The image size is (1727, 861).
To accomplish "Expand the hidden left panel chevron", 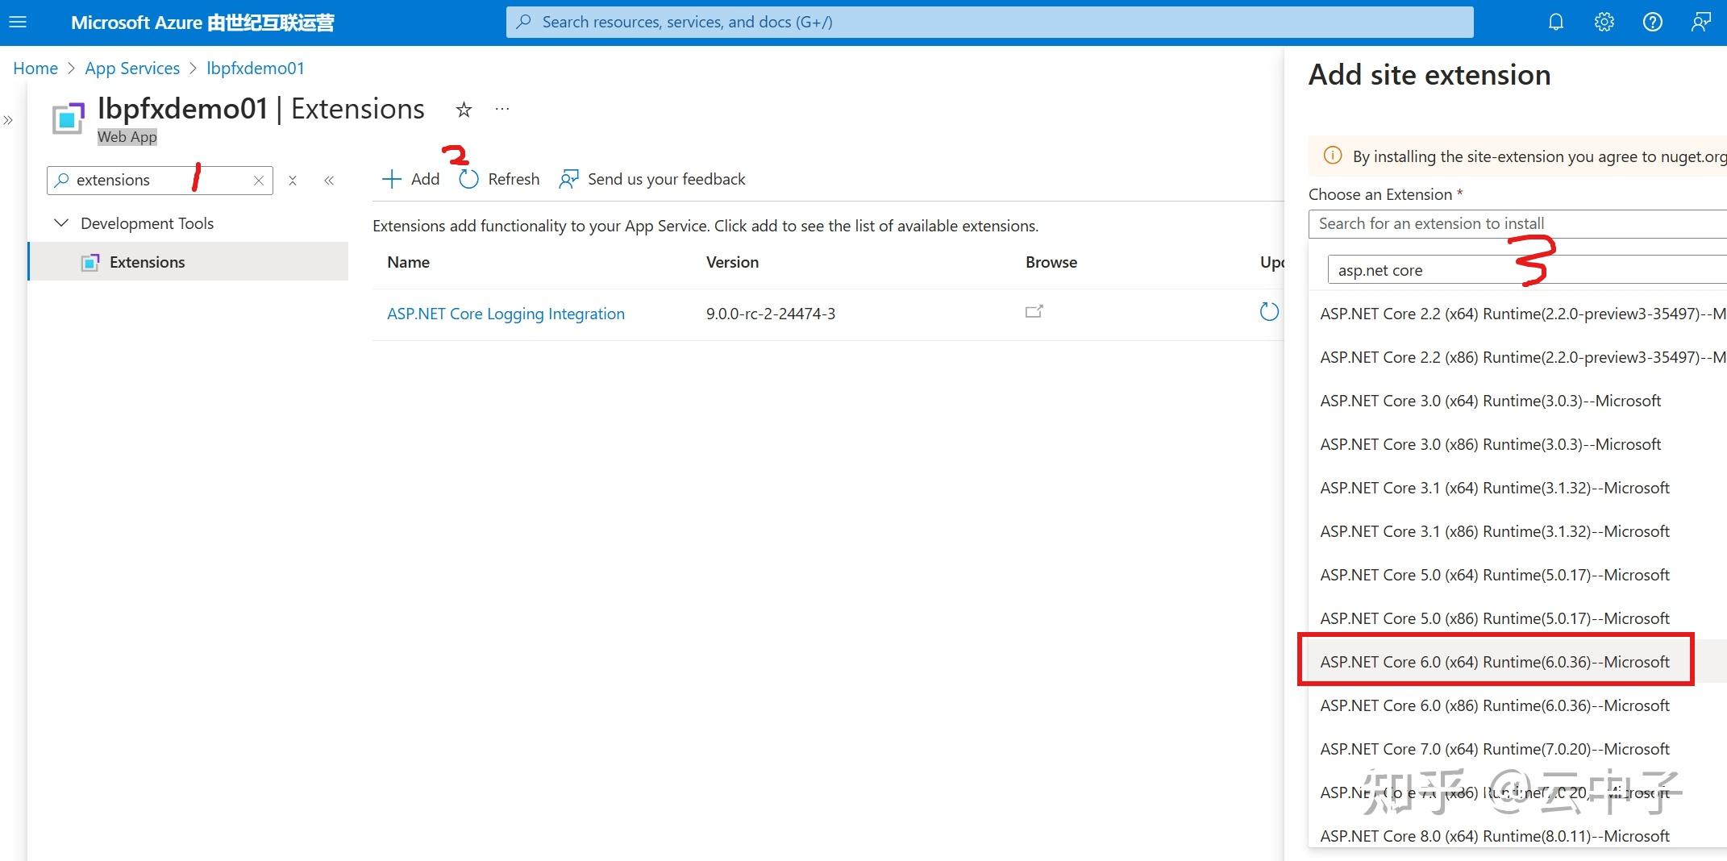I will [x=9, y=119].
